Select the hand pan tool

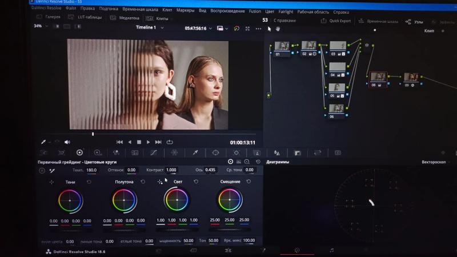278,29
